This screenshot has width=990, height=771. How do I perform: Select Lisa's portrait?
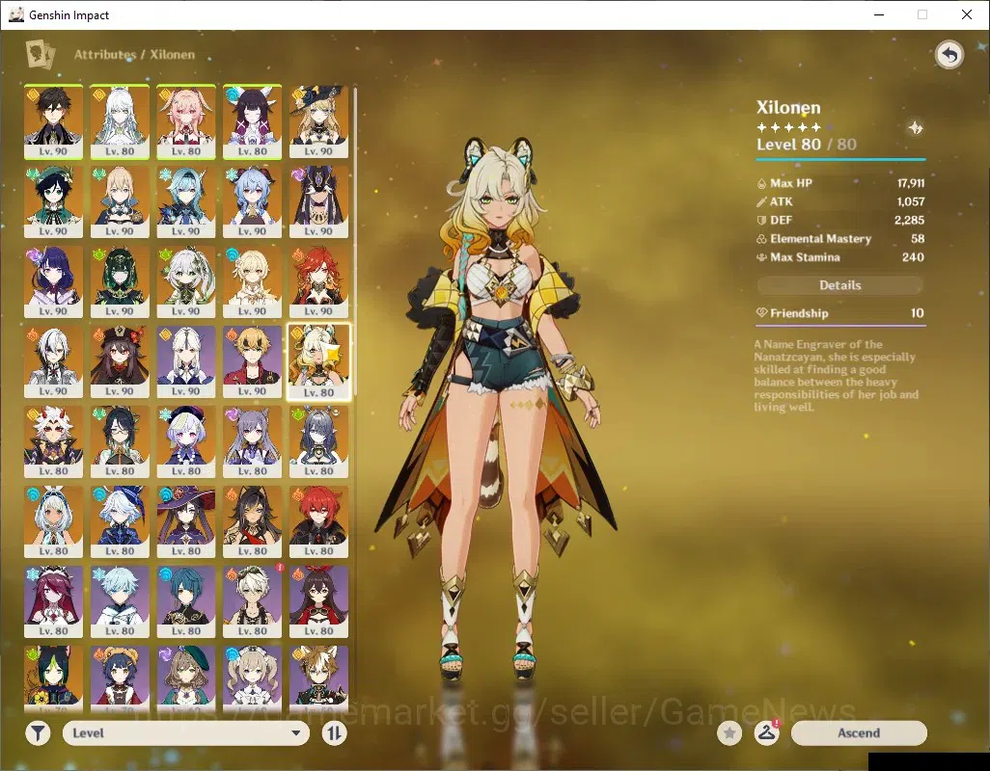(x=186, y=678)
